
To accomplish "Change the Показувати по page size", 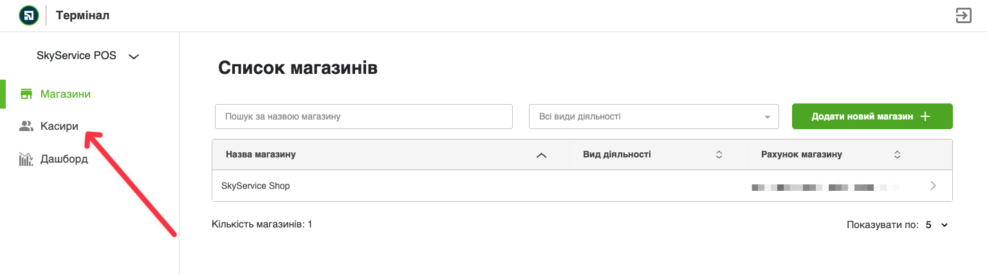I will tap(937, 225).
